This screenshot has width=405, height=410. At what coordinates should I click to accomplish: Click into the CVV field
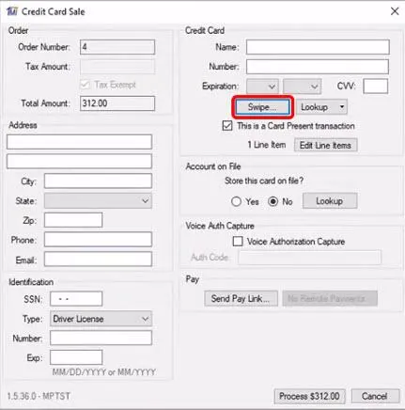(x=375, y=87)
